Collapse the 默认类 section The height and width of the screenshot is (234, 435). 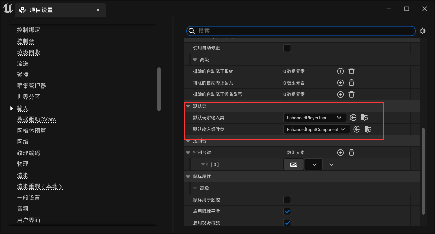(x=188, y=106)
